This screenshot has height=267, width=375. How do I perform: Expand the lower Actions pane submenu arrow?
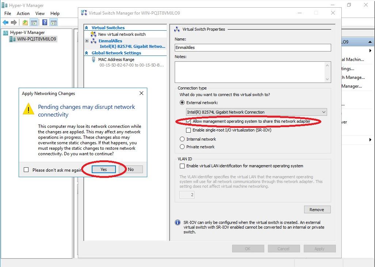point(370,140)
